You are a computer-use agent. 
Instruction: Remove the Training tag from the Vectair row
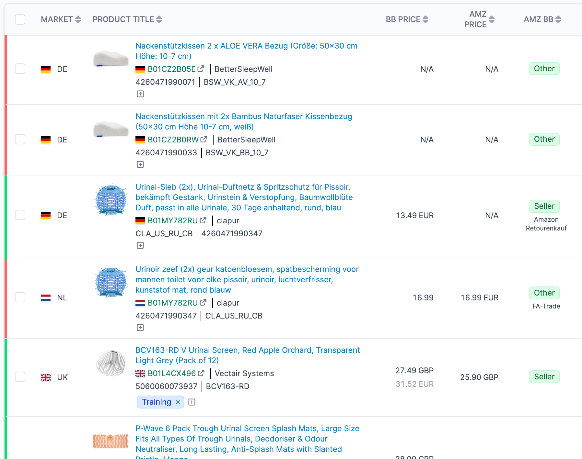tap(178, 402)
